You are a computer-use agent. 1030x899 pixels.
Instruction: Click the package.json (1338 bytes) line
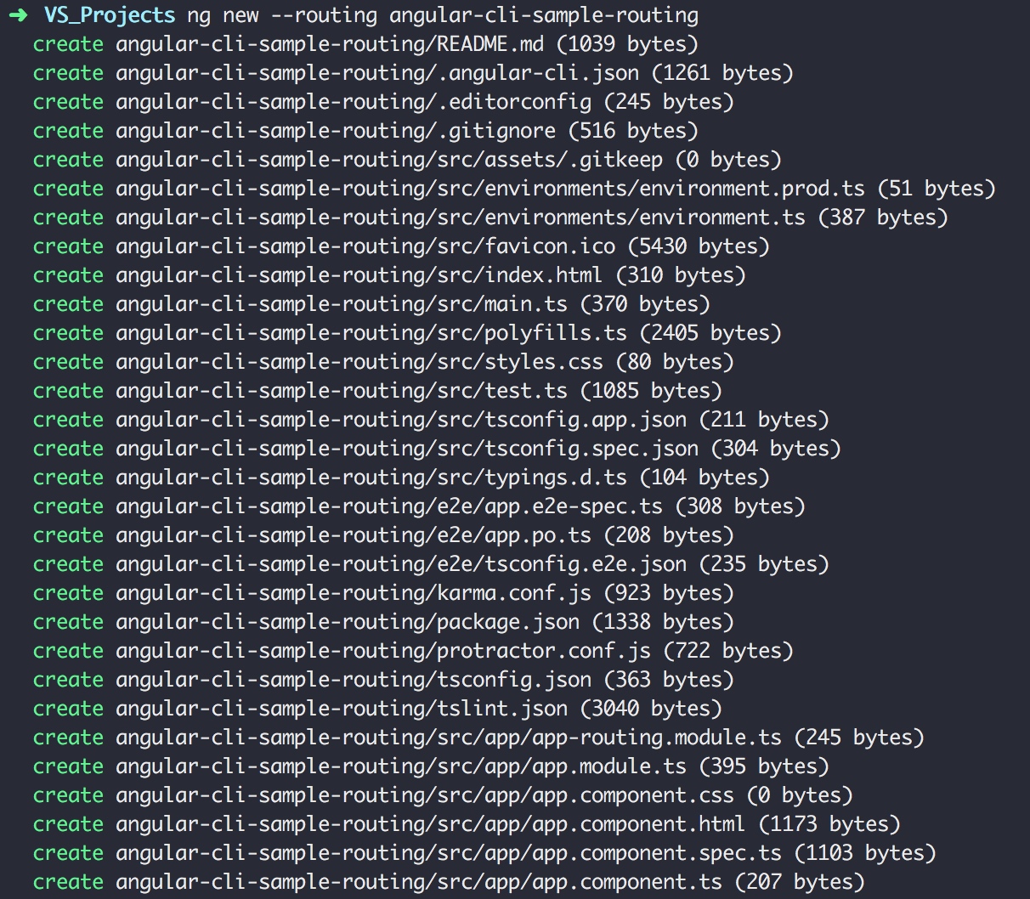383,622
